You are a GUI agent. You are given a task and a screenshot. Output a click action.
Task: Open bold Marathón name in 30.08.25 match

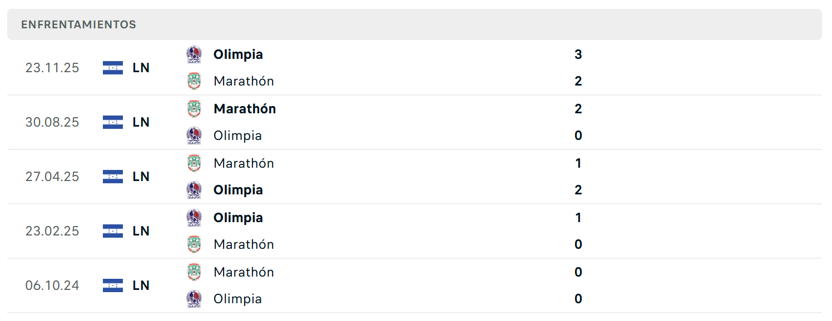click(245, 109)
